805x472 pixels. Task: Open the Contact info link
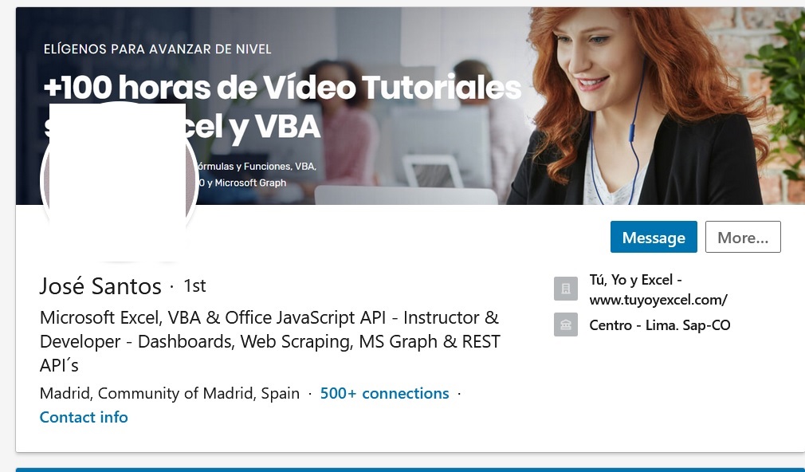(x=84, y=417)
